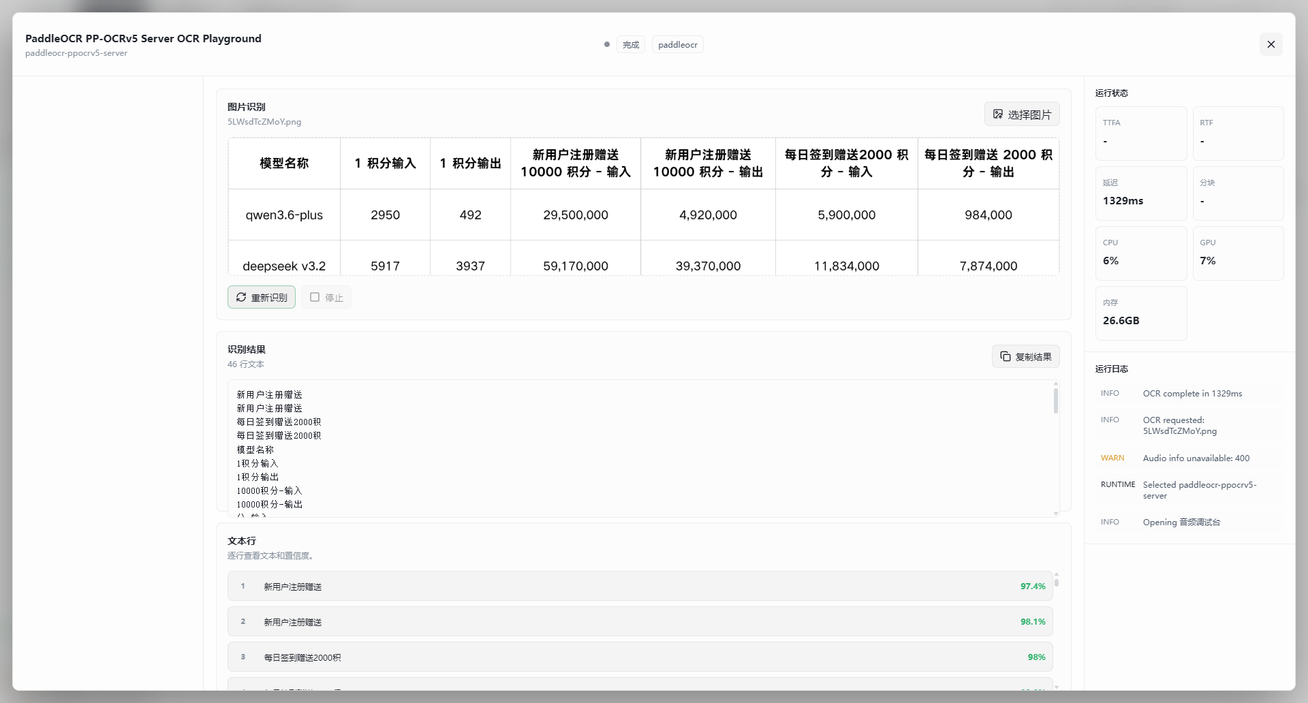Click the 5LWsdTcZMoY.png filename under 图片识别
The image size is (1308, 703).
[264, 122]
